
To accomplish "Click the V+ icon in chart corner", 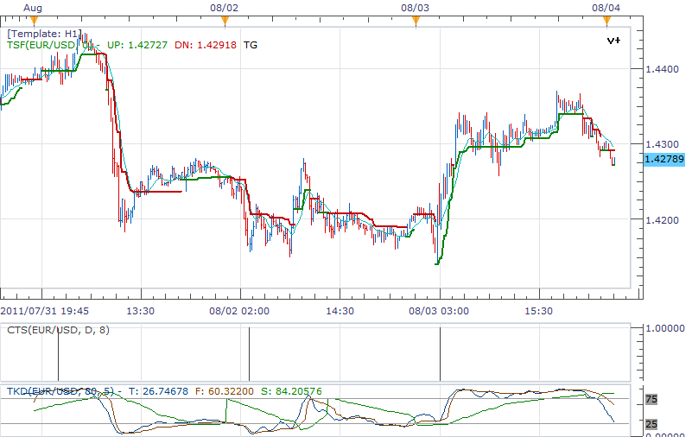I will [x=613, y=41].
